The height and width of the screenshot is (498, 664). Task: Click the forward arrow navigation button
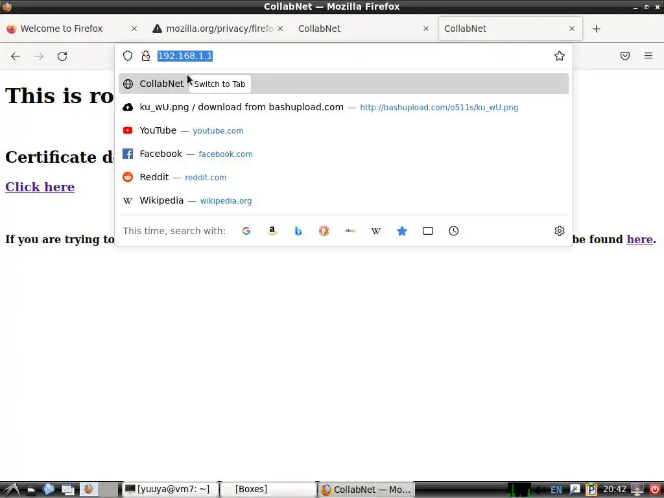tap(39, 56)
